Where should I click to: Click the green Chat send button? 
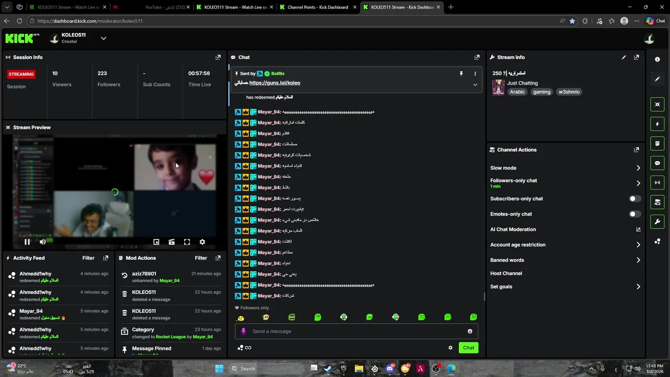click(468, 348)
